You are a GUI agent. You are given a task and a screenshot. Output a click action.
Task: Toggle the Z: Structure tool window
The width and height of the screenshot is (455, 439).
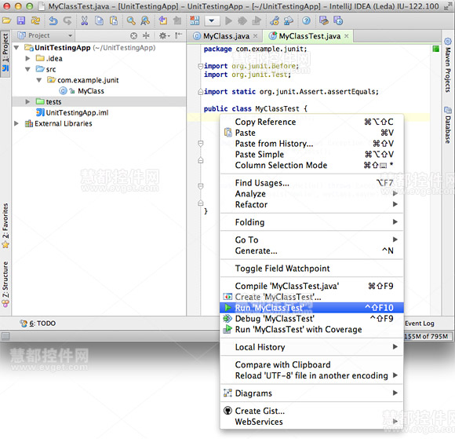[5, 284]
